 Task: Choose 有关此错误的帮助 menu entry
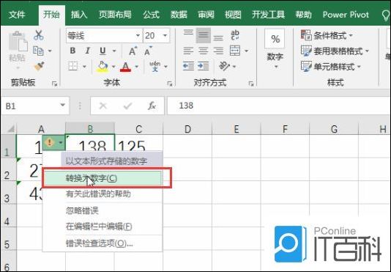click(103, 194)
